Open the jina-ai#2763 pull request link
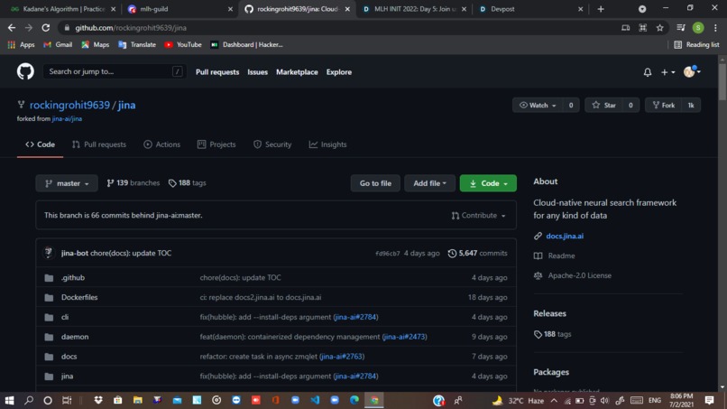Viewport: 727px width, 409px height. tap(342, 357)
